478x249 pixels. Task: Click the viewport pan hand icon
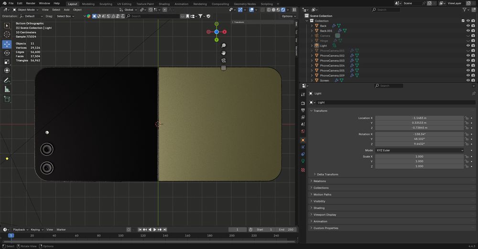(223, 53)
